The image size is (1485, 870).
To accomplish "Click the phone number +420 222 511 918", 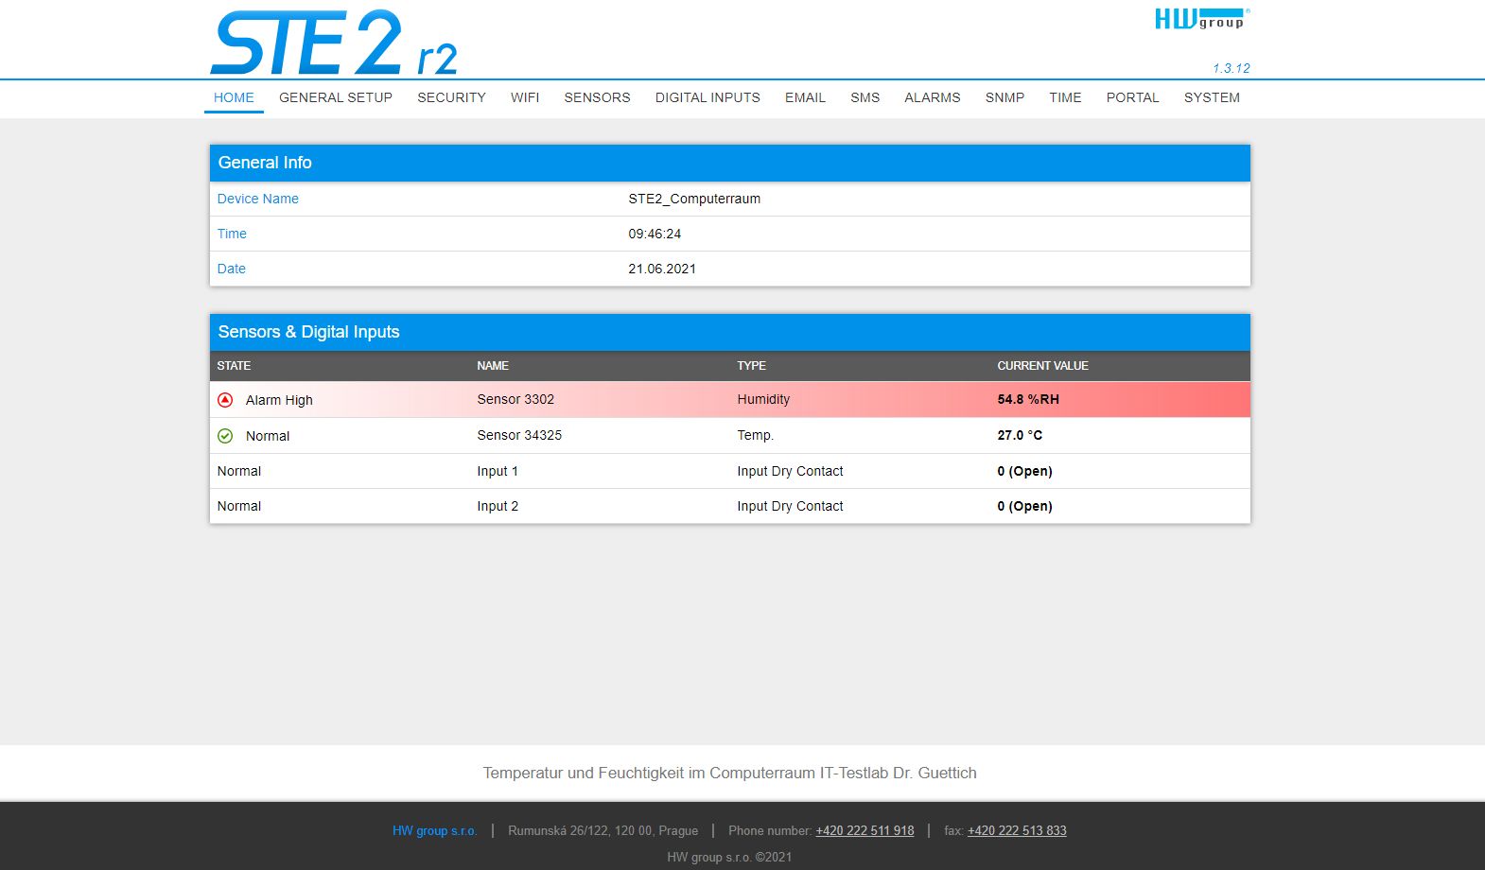I will click(x=865, y=831).
